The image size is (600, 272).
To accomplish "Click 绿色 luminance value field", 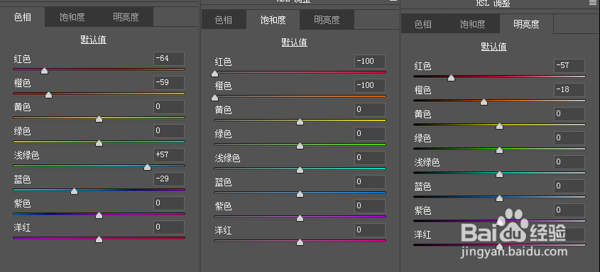I will click(x=569, y=137).
